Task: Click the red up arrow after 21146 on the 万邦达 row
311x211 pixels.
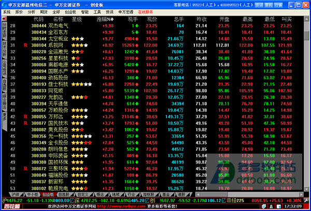Action: tap(137, 117)
